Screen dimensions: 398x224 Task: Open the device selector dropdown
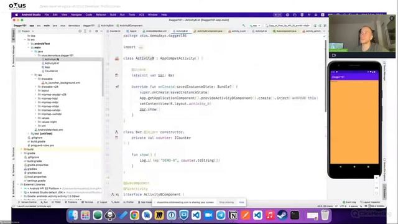coord(287,26)
